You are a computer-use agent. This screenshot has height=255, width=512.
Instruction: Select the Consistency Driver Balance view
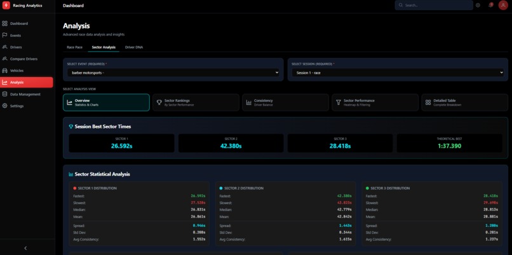point(285,102)
